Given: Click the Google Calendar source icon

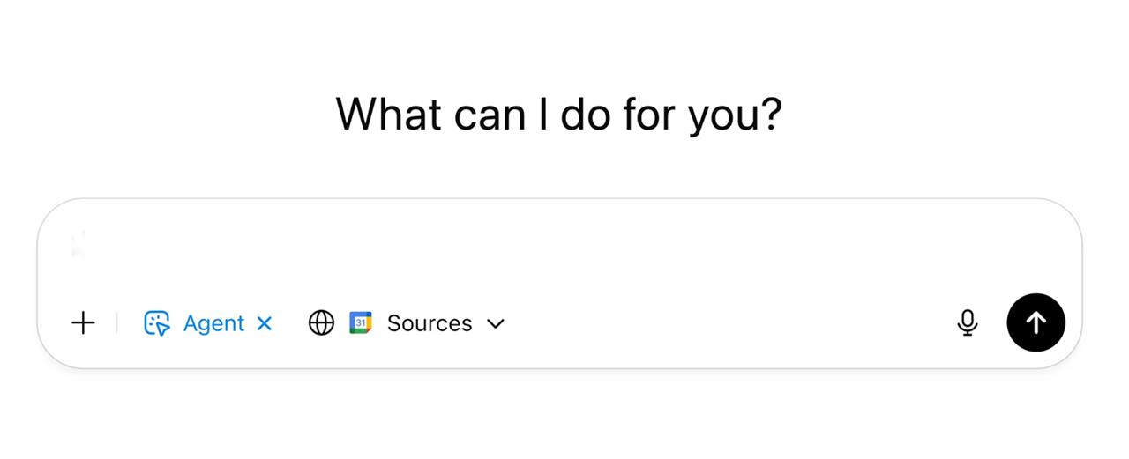Looking at the screenshot, I should tap(361, 323).
